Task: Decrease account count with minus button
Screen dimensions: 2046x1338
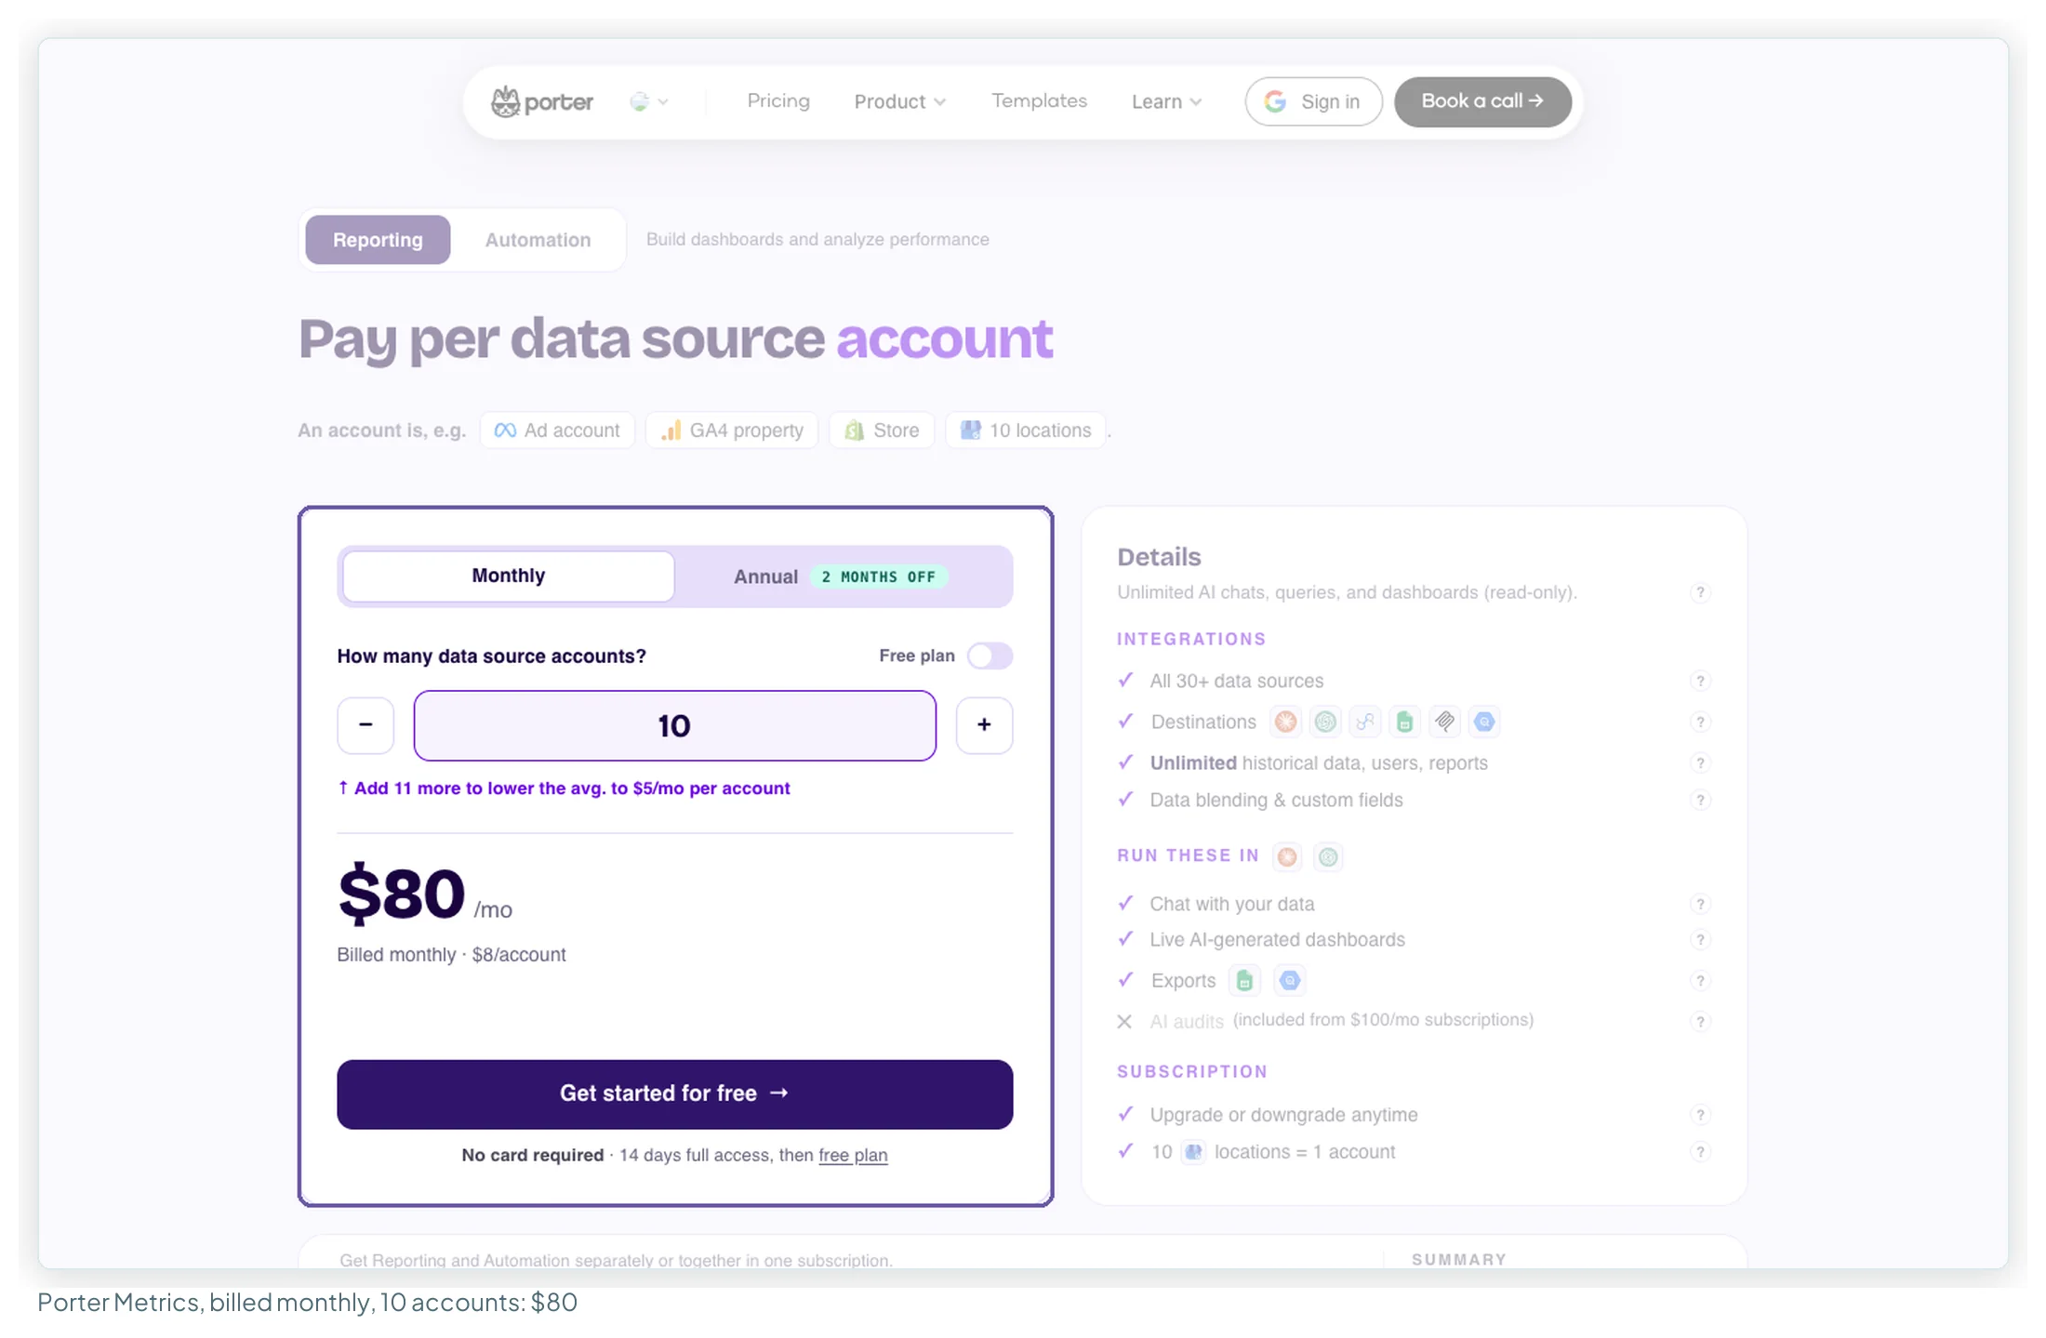Action: (365, 725)
